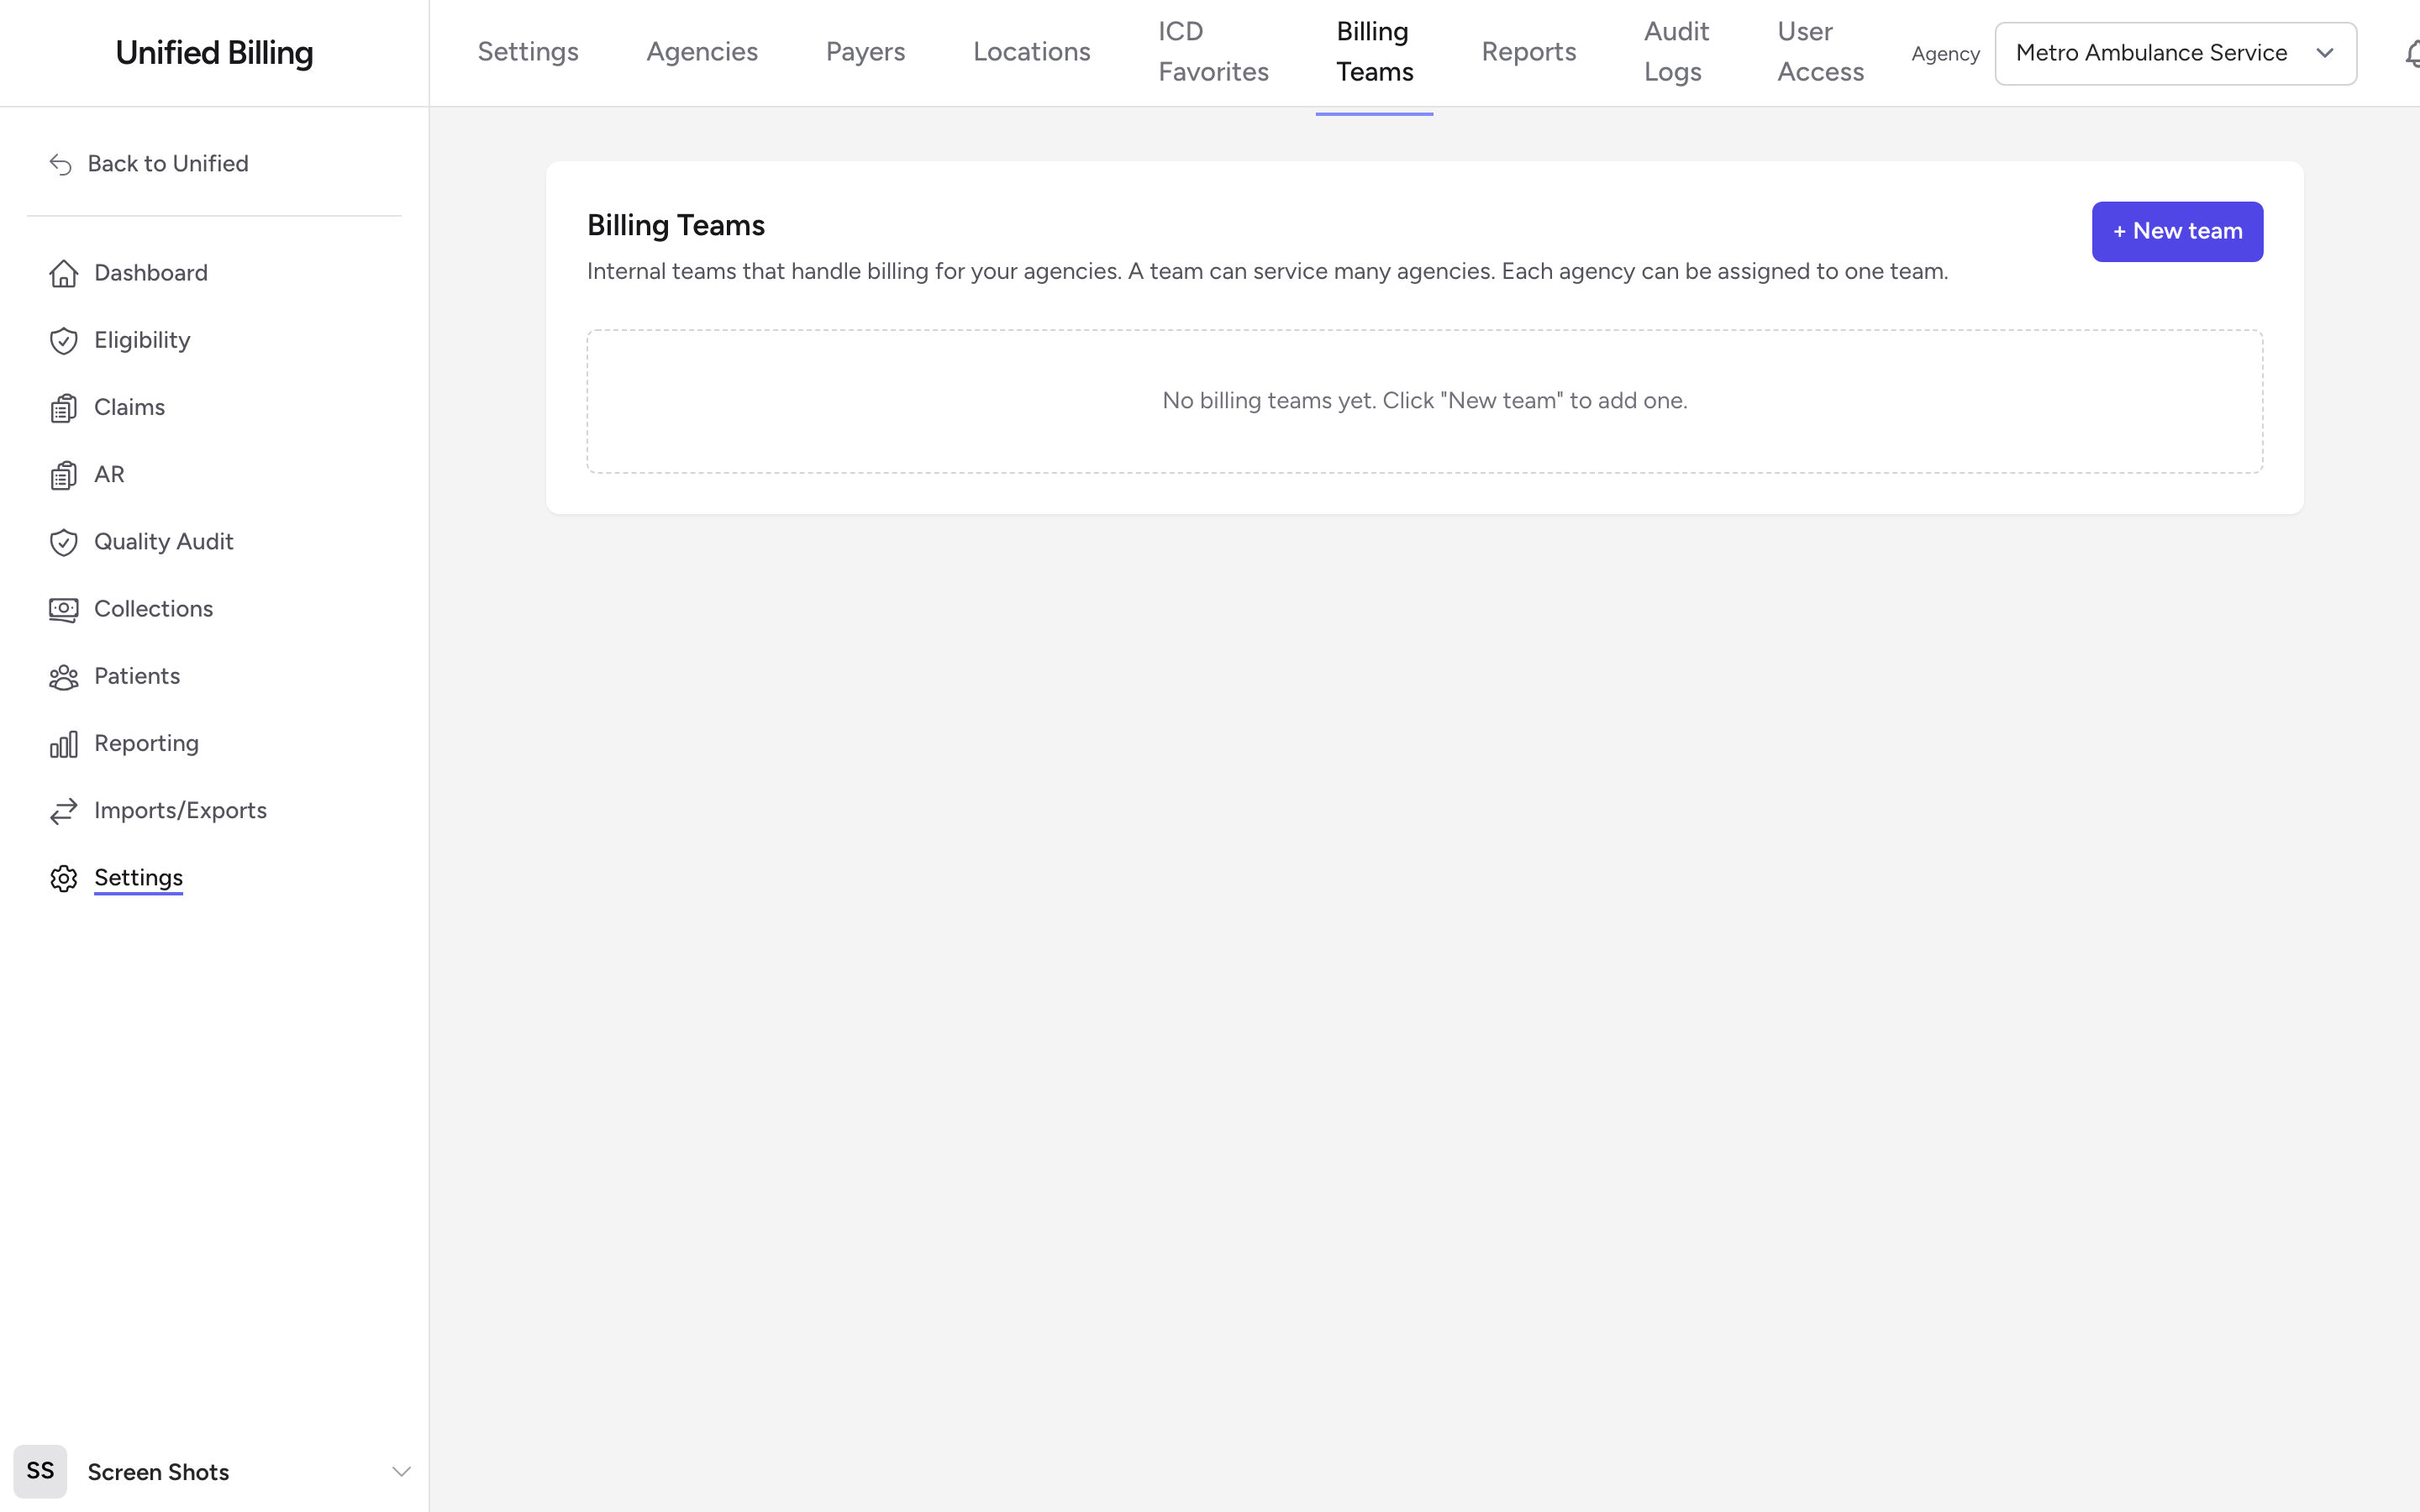Click the Claims clipboard icon
Screen dimensions: 2420x1512
(64, 408)
